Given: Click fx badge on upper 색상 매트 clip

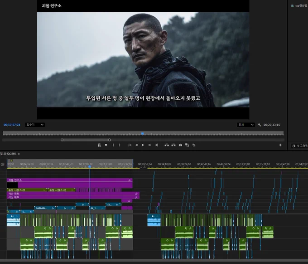Looking at the screenshot, I should [136, 194].
